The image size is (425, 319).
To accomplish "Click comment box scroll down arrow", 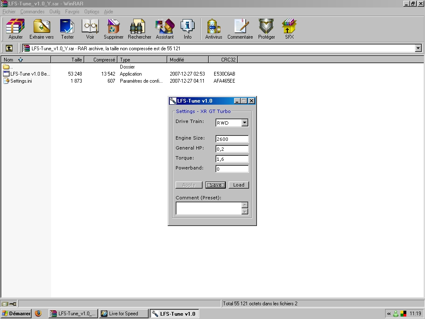I will pyautogui.click(x=245, y=211).
